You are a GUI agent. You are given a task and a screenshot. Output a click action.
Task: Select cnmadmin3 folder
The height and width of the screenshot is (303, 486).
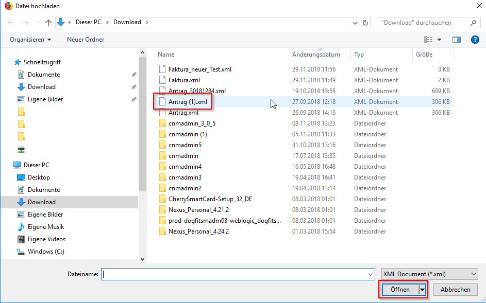tap(185, 177)
